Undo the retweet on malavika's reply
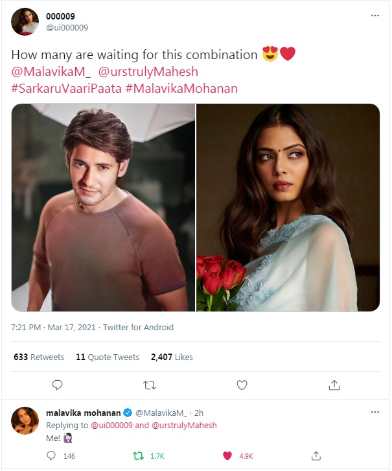 [138, 456]
